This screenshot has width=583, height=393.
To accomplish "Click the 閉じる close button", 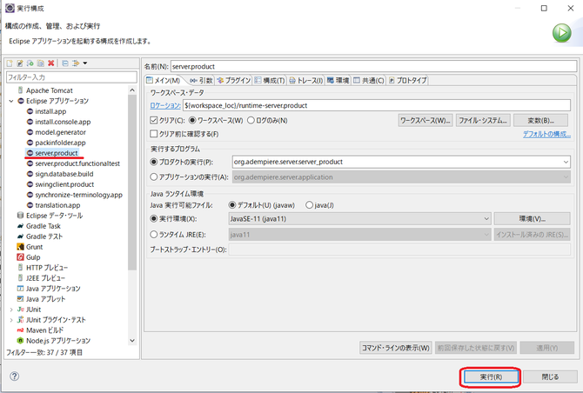I will (x=550, y=377).
